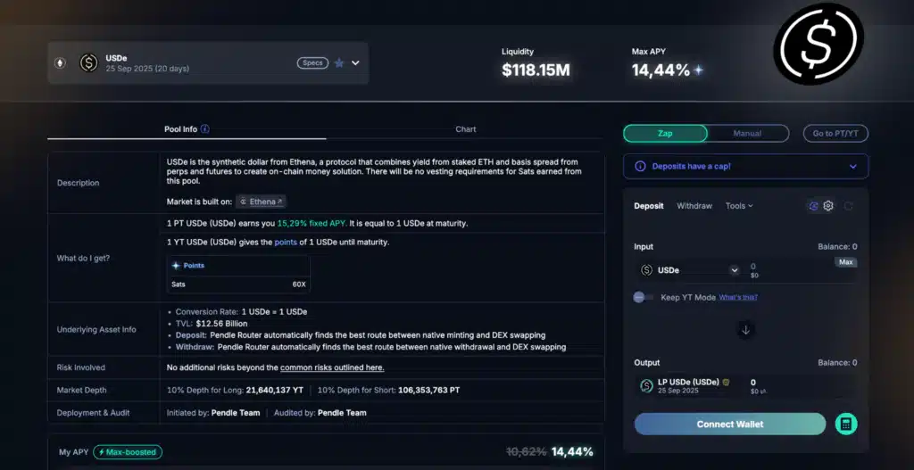Click the Conversion Rate 1 USDe = 1 USDe line
The height and width of the screenshot is (470, 914).
(241, 311)
